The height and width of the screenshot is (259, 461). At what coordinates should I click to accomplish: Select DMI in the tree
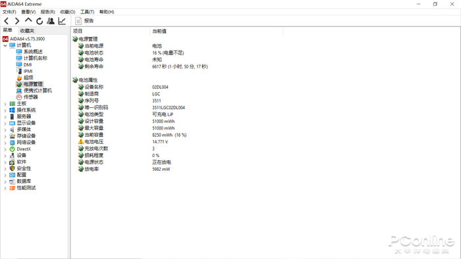pyautogui.click(x=28, y=64)
